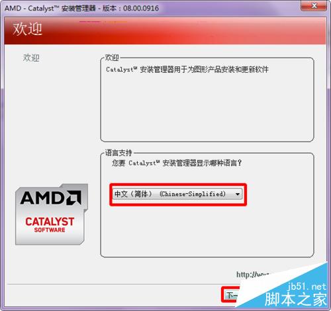Expand the dropdown arrow beside Chinese-Simplified
Image resolution: width=331 pixels, height=311 pixels.
pyautogui.click(x=238, y=194)
